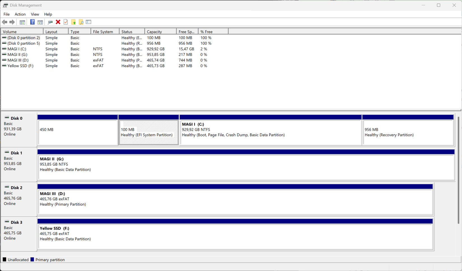462x271 pixels.
Task: Click the folder with green up-arrow icon
Action: pos(74,22)
